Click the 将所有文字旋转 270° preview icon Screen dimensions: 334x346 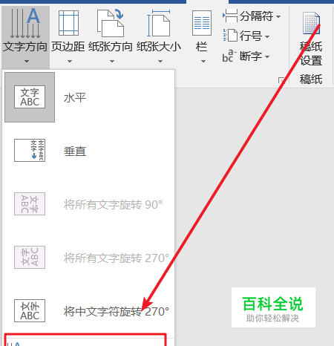30,257
